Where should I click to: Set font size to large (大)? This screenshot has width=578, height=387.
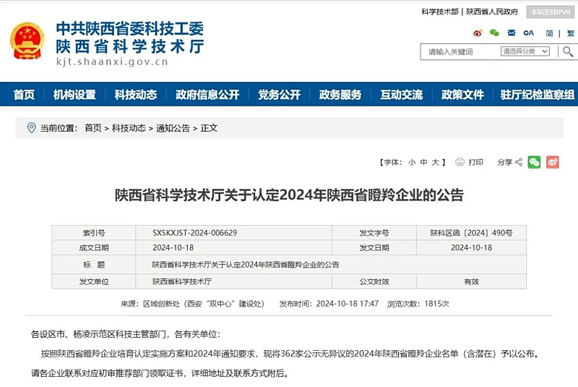coord(435,162)
